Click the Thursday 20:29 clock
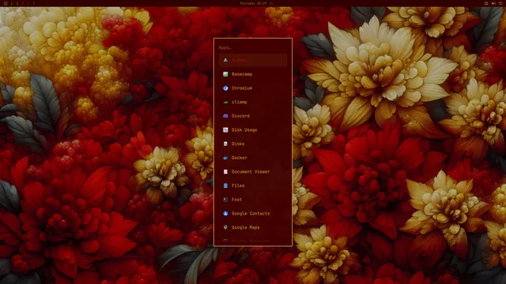The height and width of the screenshot is (284, 506). coord(253,3)
